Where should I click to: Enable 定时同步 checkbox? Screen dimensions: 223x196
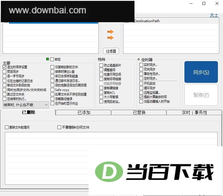click(x=141, y=79)
